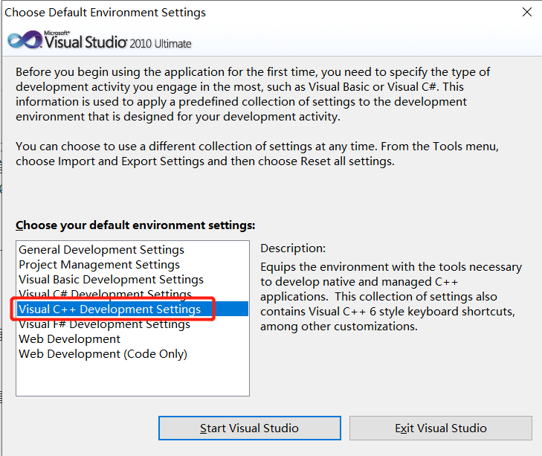Image resolution: width=542 pixels, height=456 pixels.
Task: Choose Project Management Settings in the list
Action: tap(99, 265)
